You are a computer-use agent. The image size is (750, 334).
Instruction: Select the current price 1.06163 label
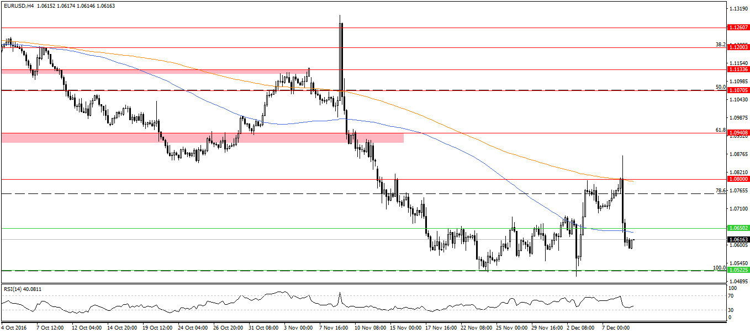coord(738,240)
